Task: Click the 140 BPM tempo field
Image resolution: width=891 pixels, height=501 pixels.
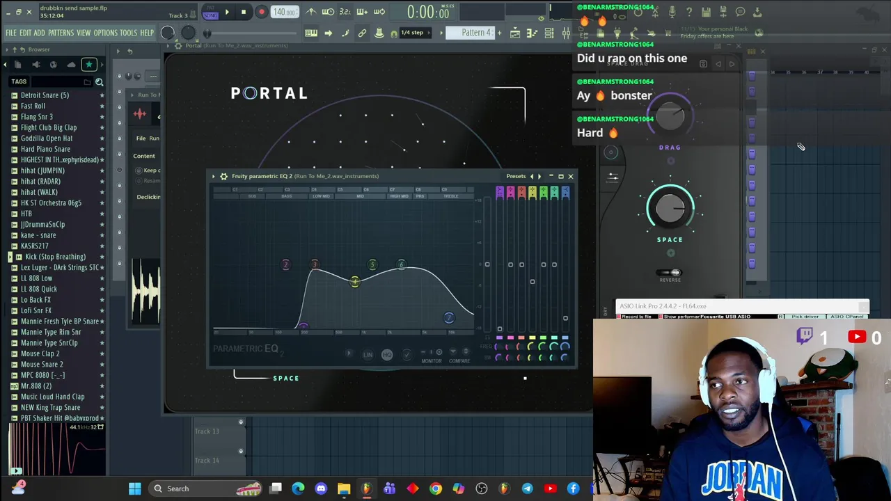Action: (285, 12)
